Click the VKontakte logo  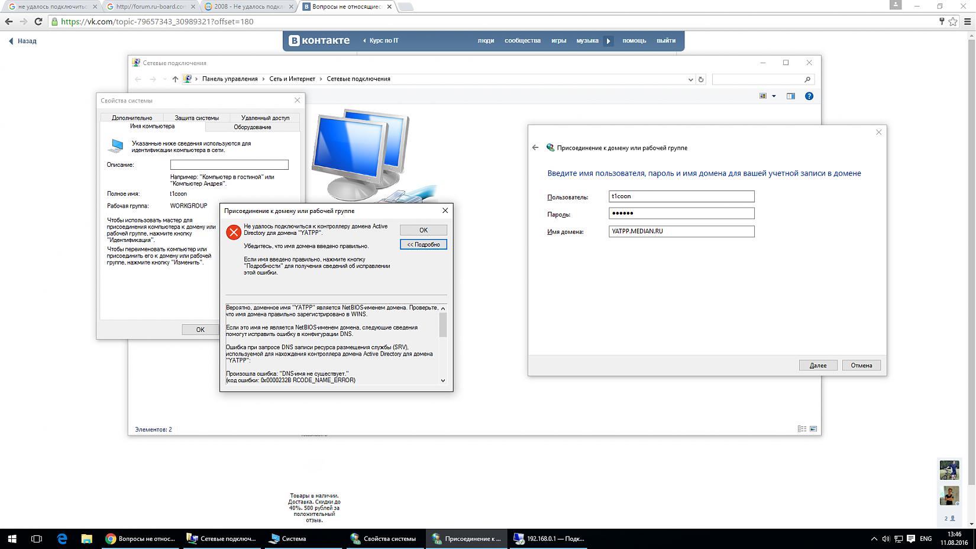pos(319,40)
